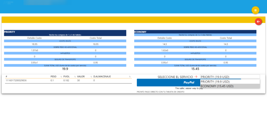Click the 19.9 Priority total amount
This screenshot has width=267, height=135.
[x=65, y=69]
